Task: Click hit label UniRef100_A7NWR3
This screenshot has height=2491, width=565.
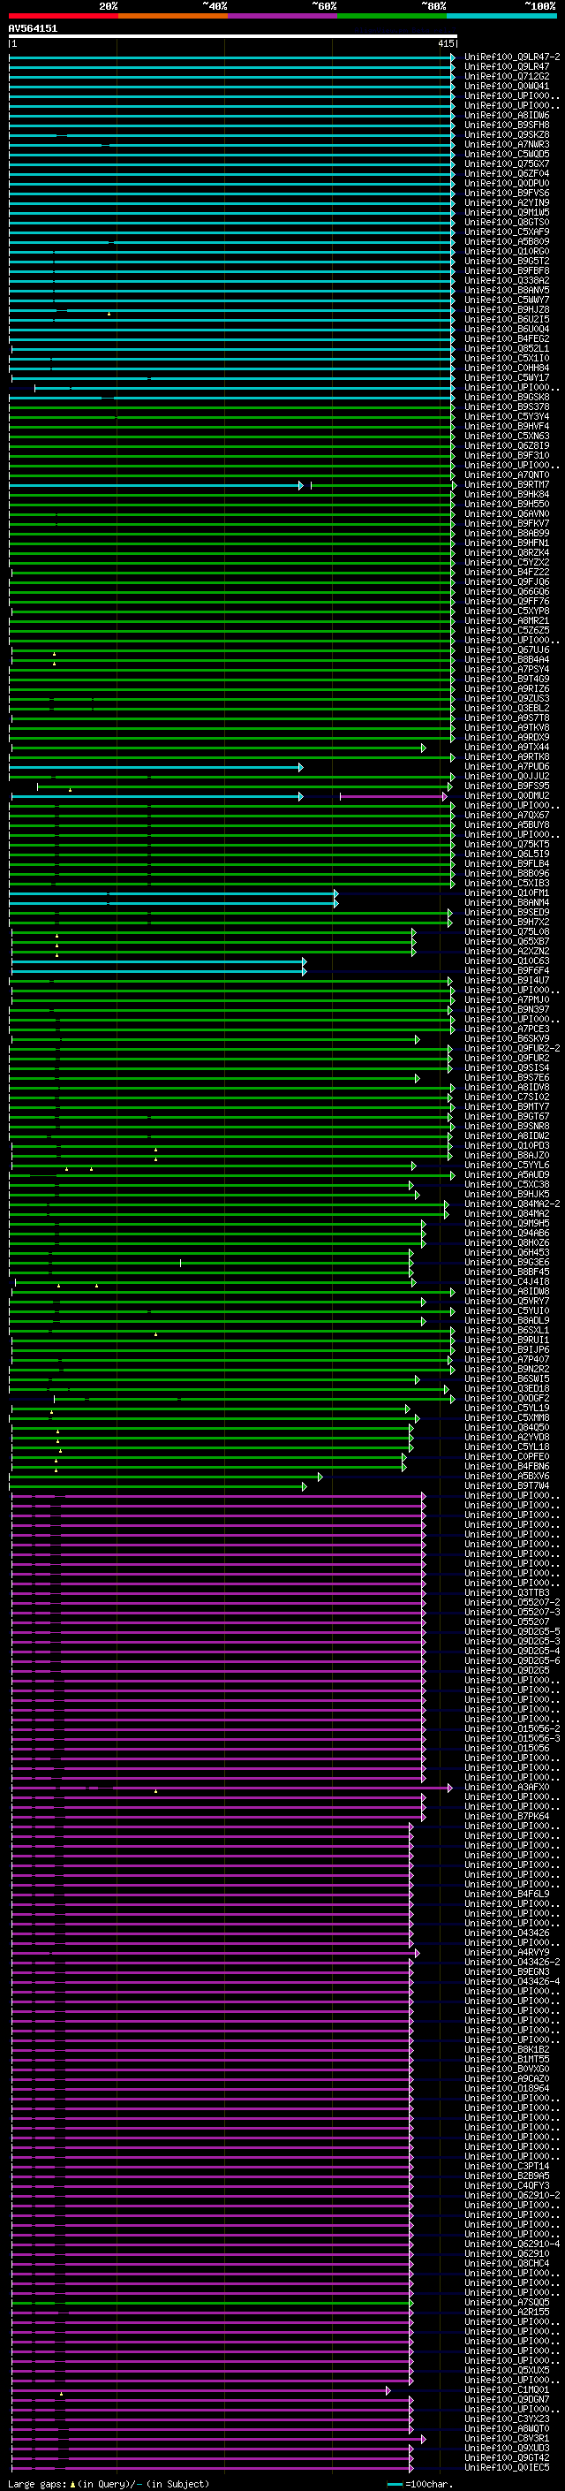Action: point(507,144)
